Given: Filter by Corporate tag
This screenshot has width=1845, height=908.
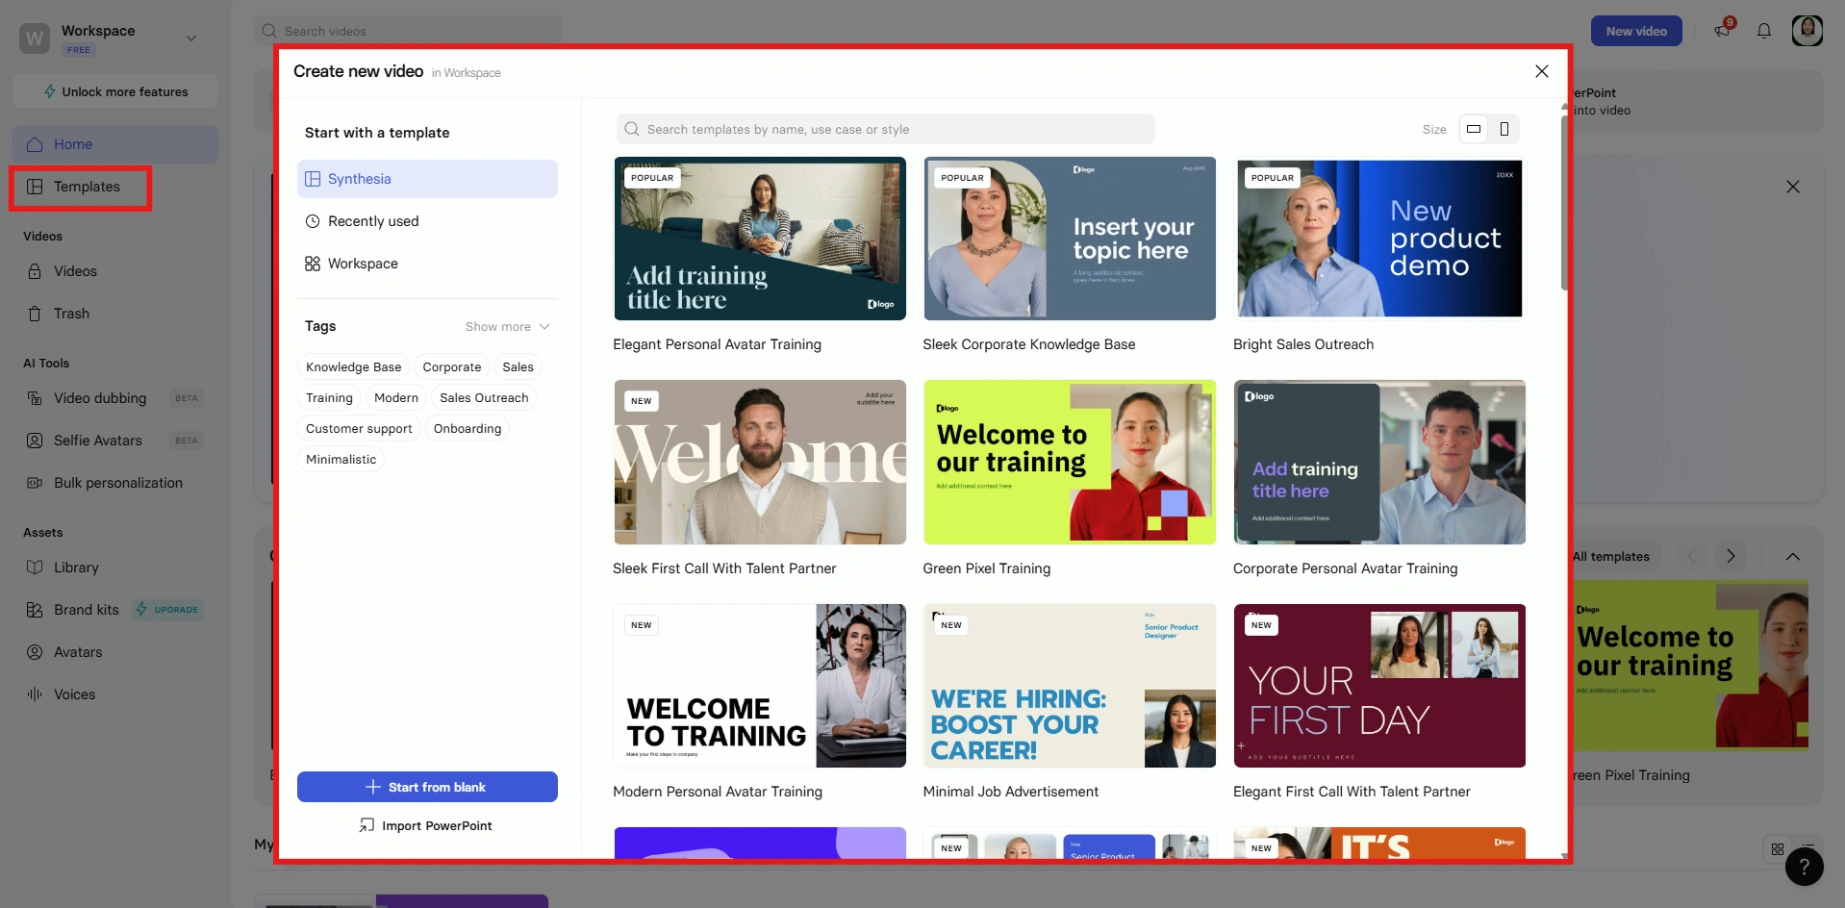Looking at the screenshot, I should pyautogui.click(x=452, y=367).
